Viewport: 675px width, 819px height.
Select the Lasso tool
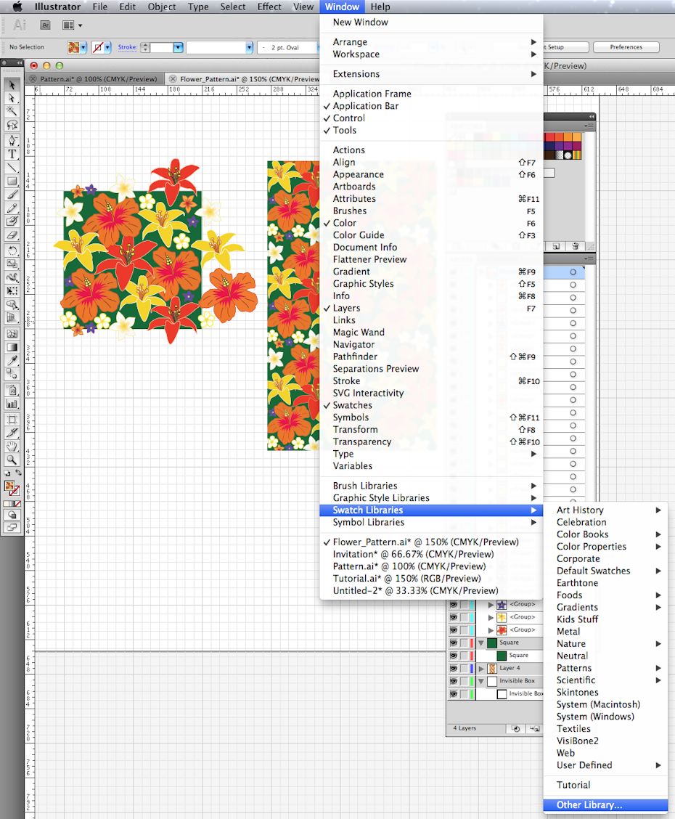click(12, 125)
